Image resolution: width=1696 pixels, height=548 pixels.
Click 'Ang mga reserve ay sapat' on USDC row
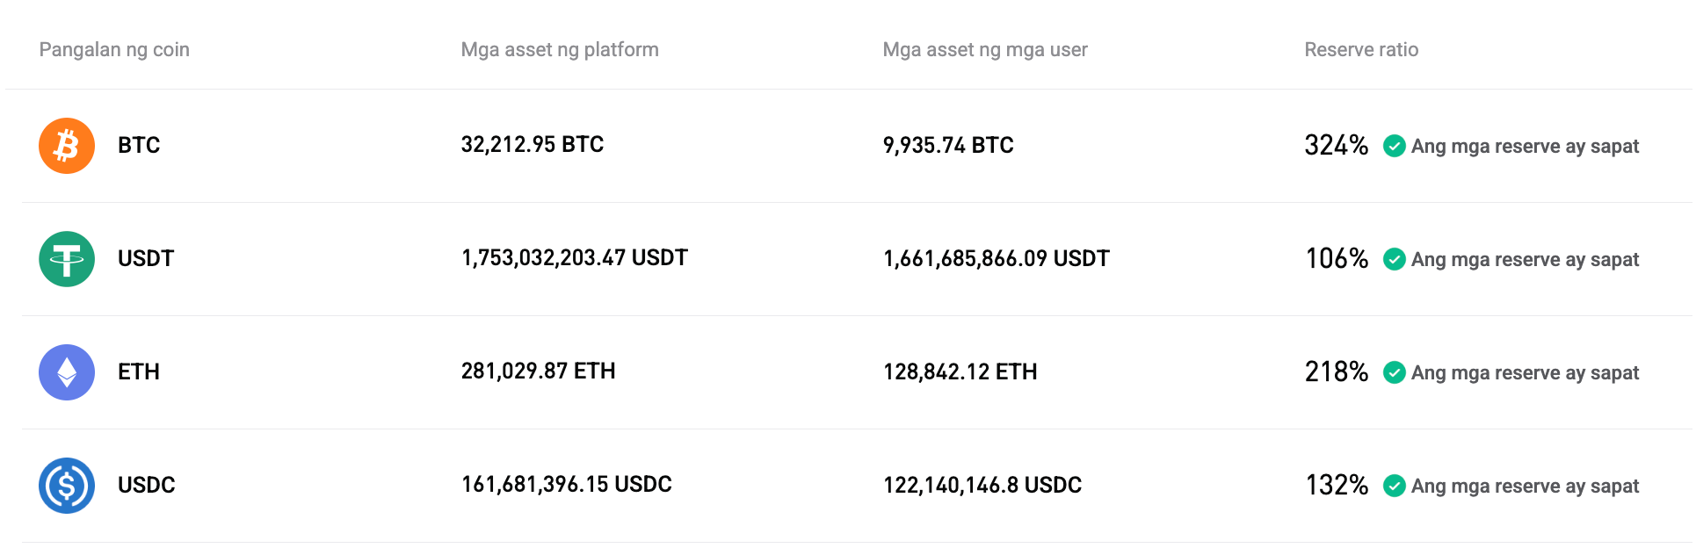pyautogui.click(x=1525, y=486)
